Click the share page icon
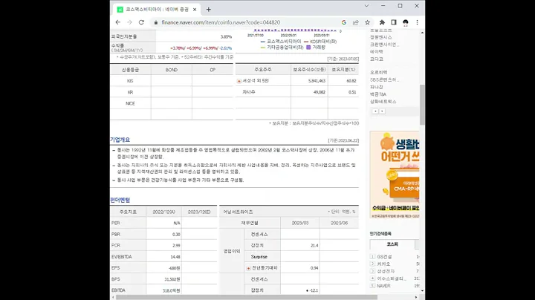The image size is (535, 300). (x=355, y=22)
